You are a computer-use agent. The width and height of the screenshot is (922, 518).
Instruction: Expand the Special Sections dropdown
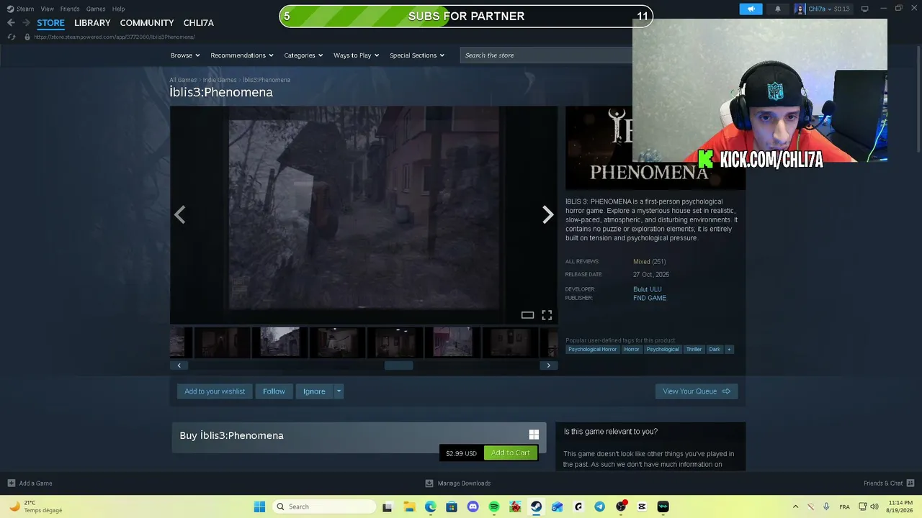click(x=417, y=55)
